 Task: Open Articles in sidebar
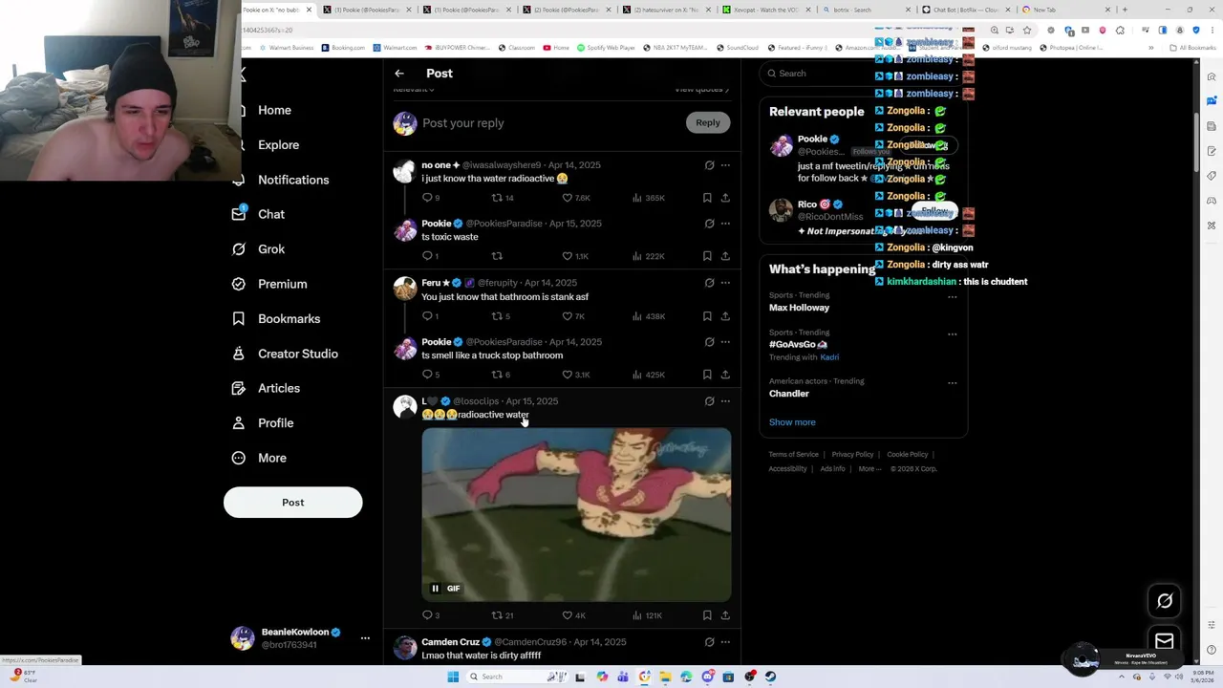(266, 388)
